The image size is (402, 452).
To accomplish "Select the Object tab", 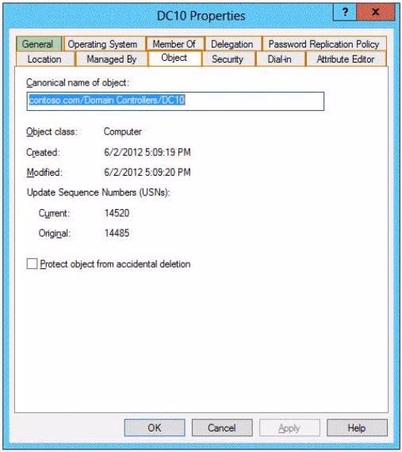I will [x=174, y=59].
